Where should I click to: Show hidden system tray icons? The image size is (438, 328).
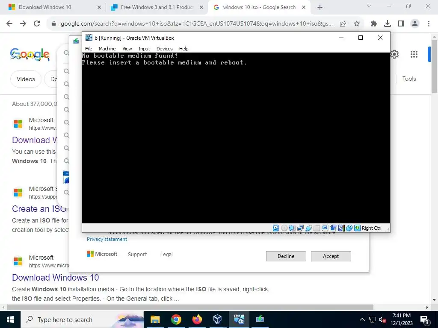click(362, 319)
